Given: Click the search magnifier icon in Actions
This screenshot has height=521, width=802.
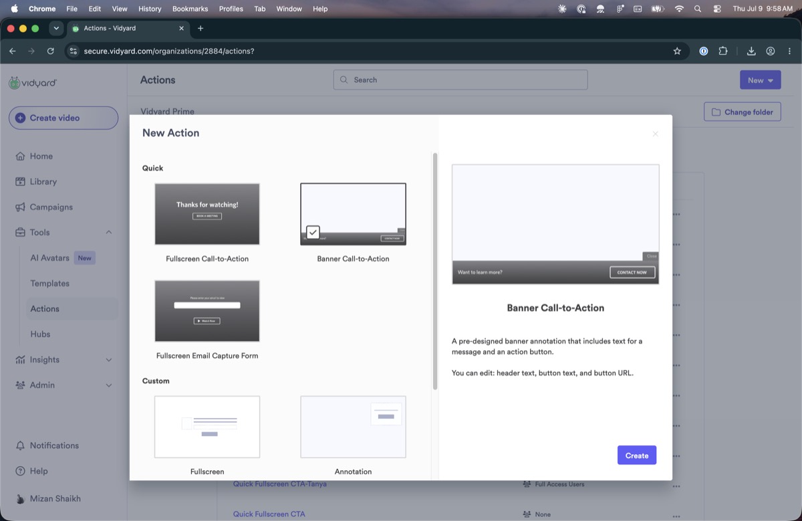Looking at the screenshot, I should click(344, 80).
